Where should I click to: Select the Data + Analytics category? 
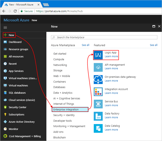[63, 93]
